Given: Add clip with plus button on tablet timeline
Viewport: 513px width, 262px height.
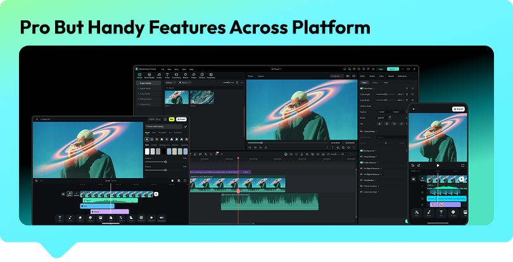Looking at the screenshot, I should (156, 194).
